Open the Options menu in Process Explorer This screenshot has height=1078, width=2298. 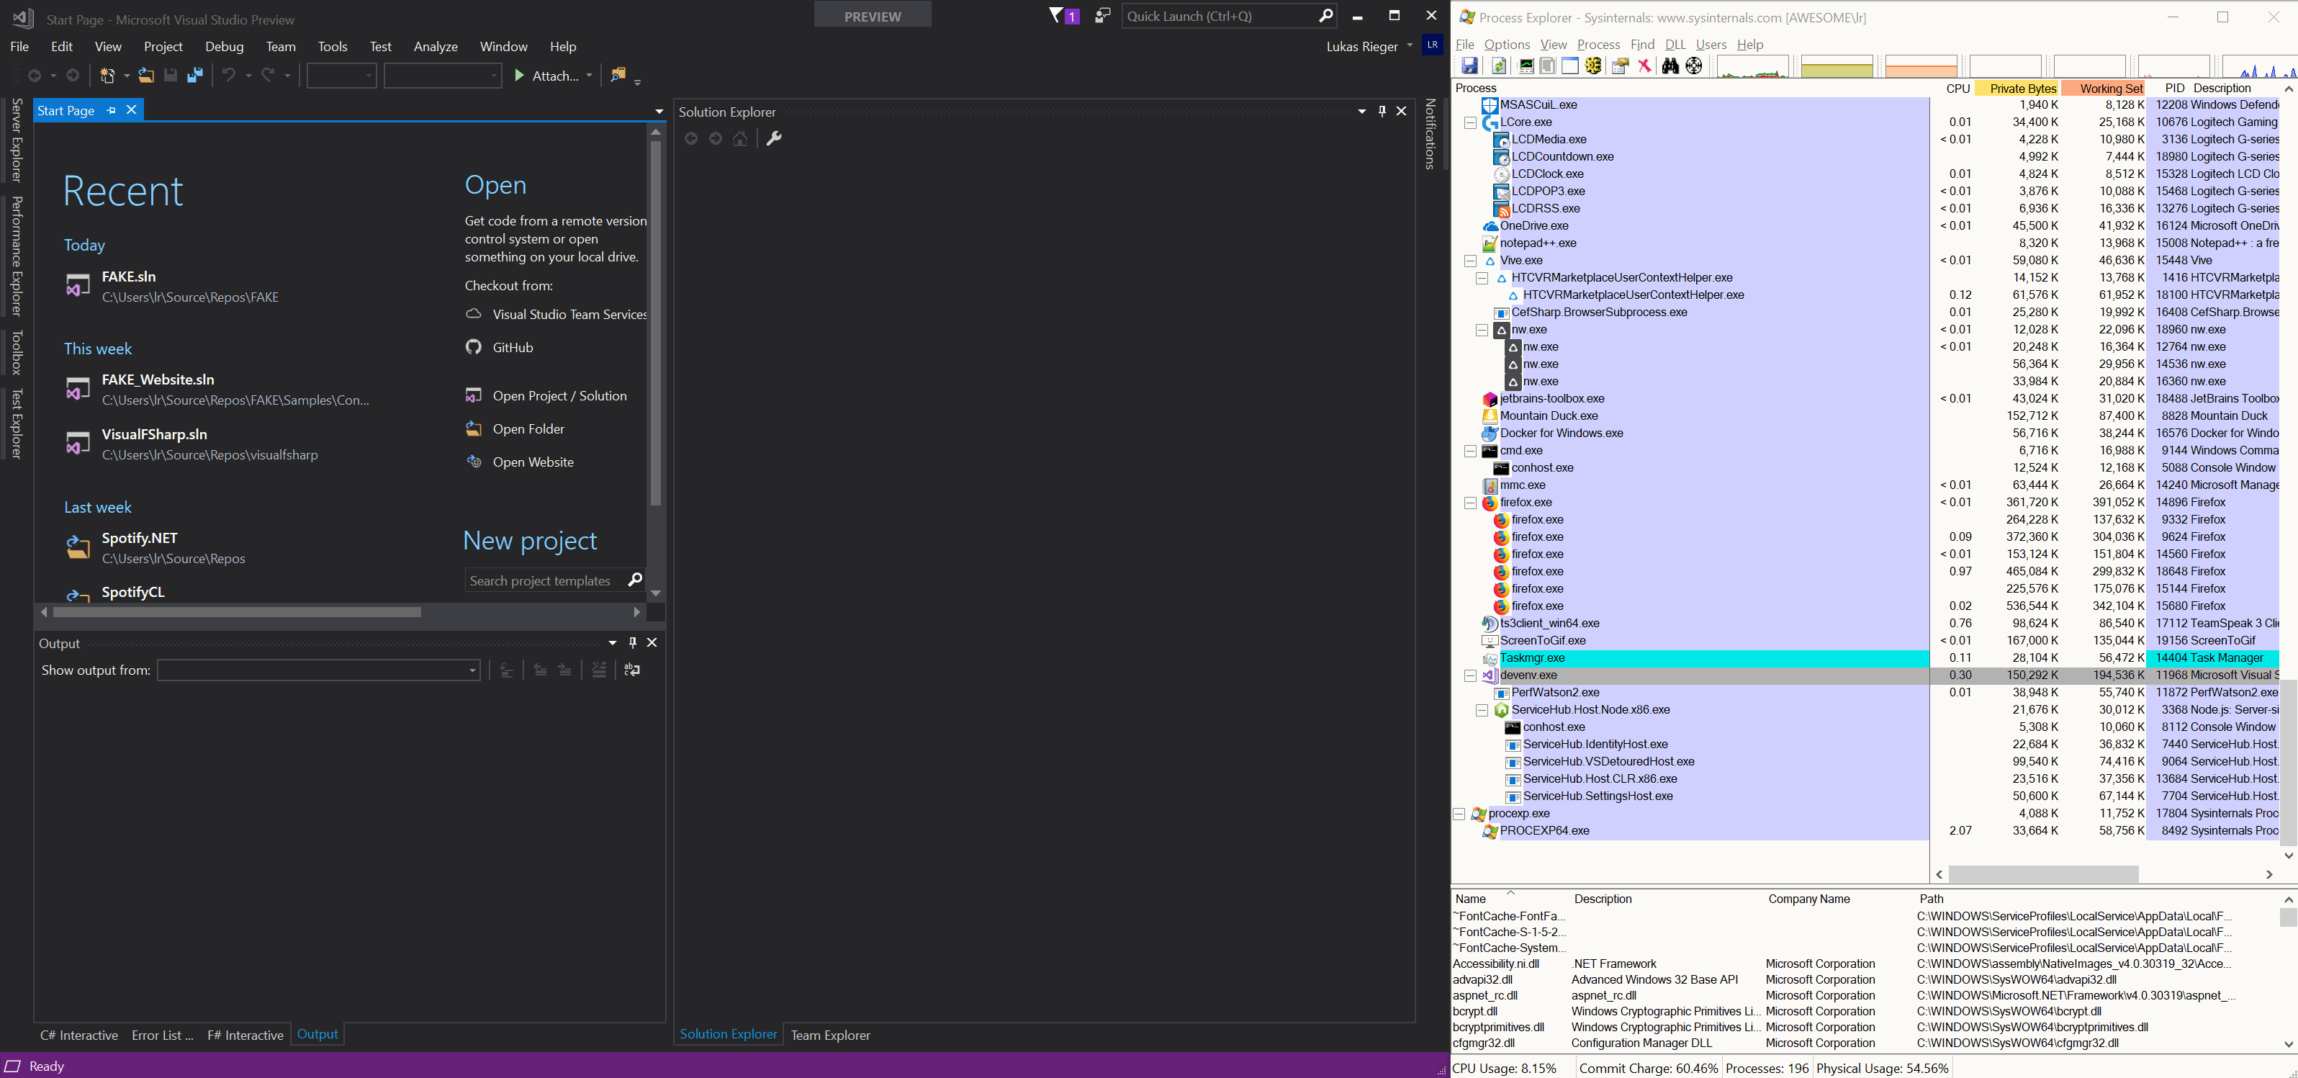pyautogui.click(x=1507, y=45)
